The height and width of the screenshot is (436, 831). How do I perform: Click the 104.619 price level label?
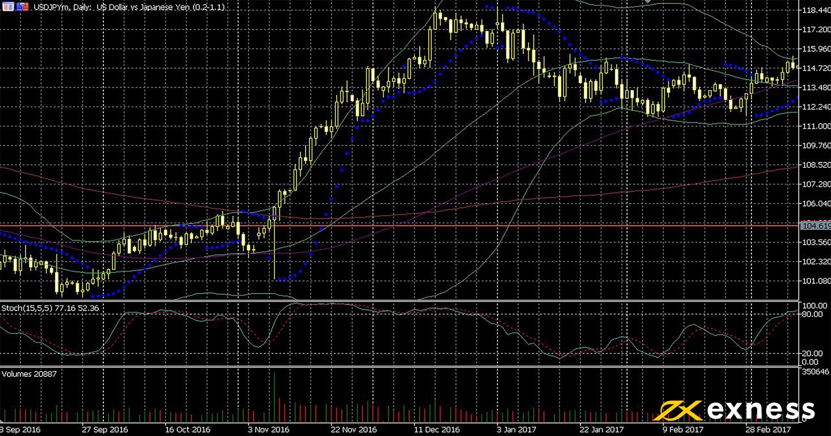[x=815, y=226]
